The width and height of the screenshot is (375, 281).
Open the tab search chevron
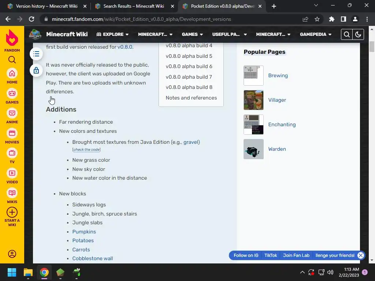316,5
